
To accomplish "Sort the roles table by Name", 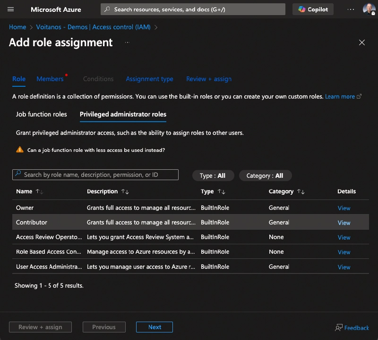I will click(x=24, y=191).
